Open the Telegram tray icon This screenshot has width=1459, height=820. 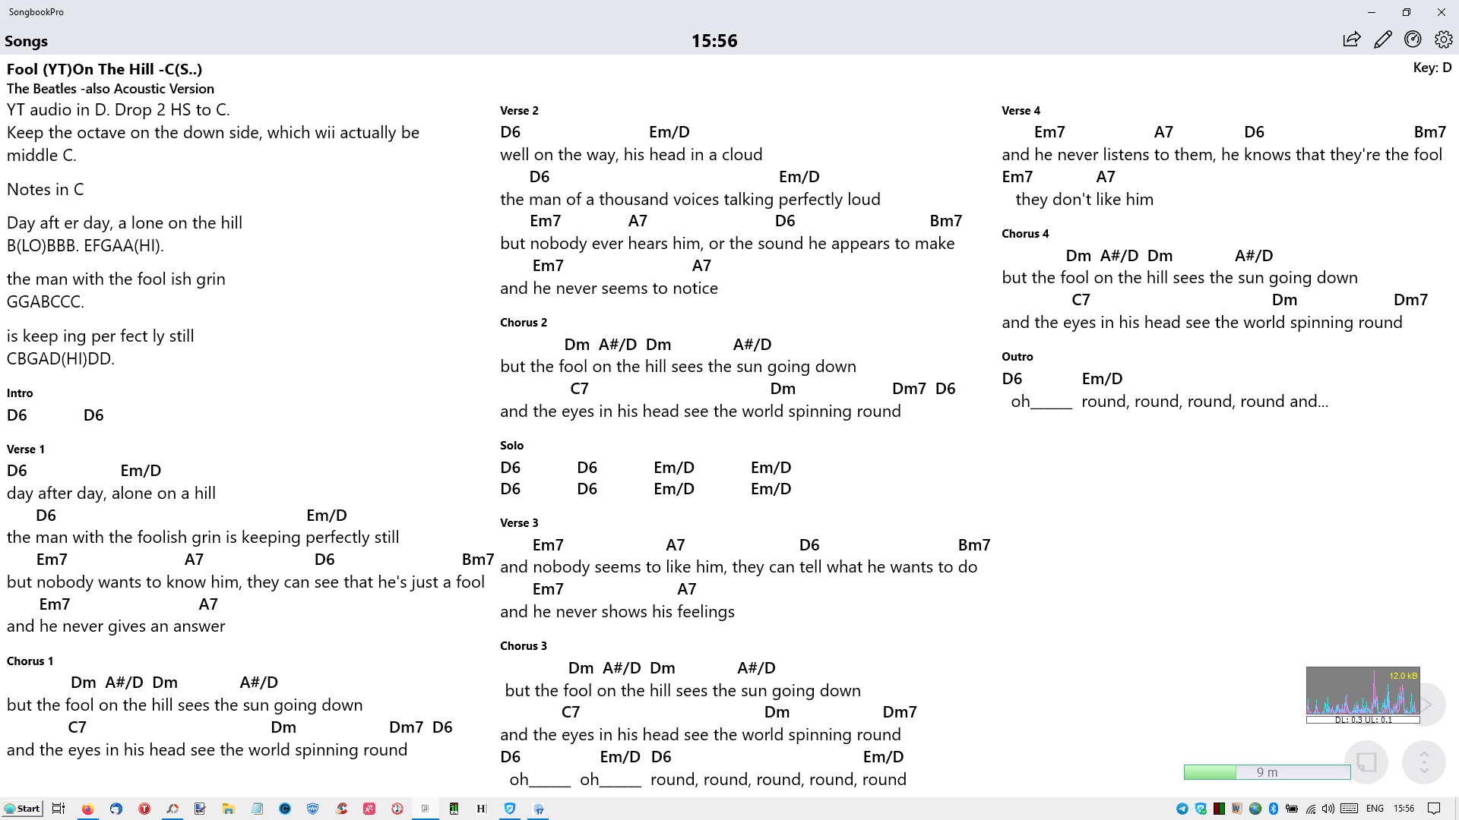[1182, 809]
